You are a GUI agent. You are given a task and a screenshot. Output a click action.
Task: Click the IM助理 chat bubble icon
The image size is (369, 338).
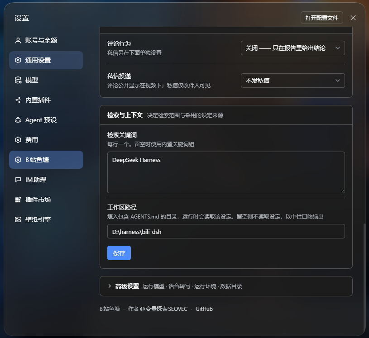tap(18, 180)
